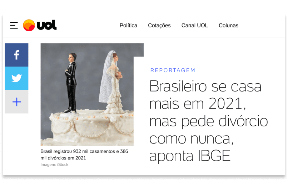Click the wedding cake article photo

[92, 94]
